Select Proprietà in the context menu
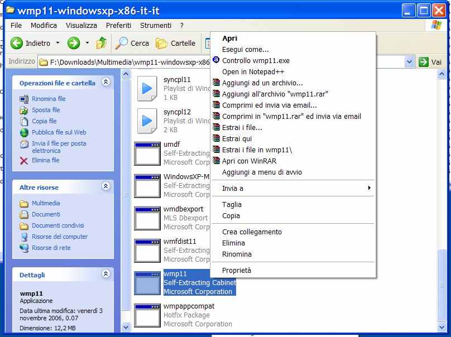The image size is (451, 337). click(x=237, y=271)
